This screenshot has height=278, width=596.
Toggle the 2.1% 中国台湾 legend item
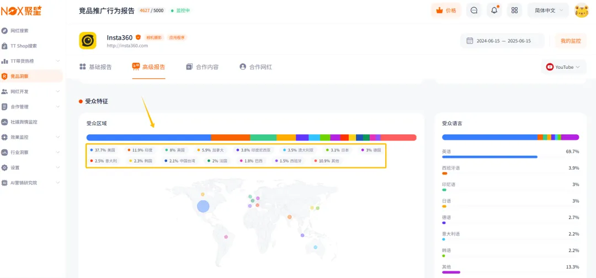180,161
